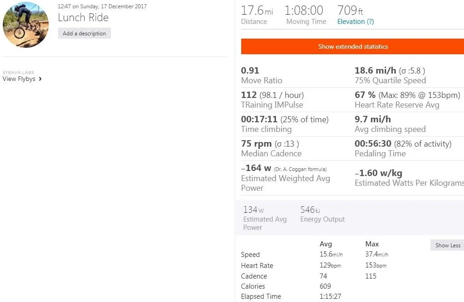Screen dimensions: 464x302
Task: Select the Pedaling Time label
Action: [380, 154]
